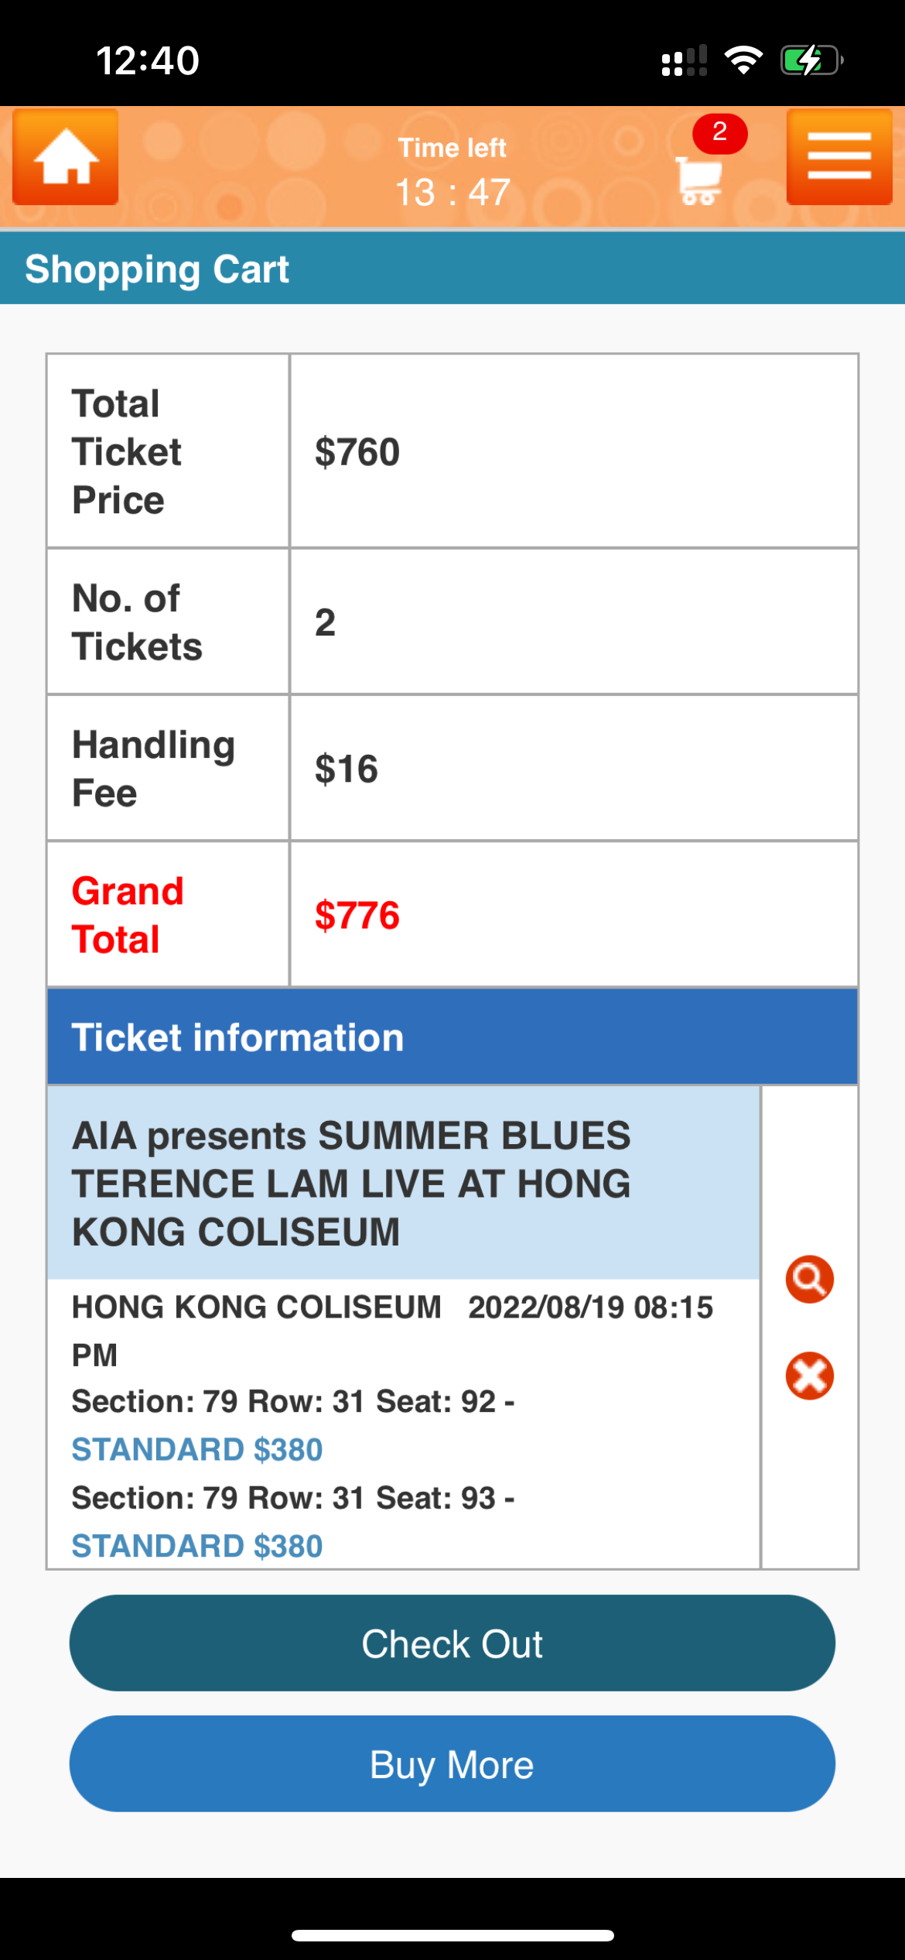Tap the red cart badge showing 2
Image resolution: width=905 pixels, height=1960 pixels.
pyautogui.click(x=719, y=133)
